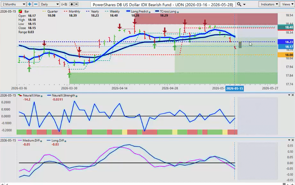The height and width of the screenshot is (185, 295).
Task: Select the Medium.Diff legend label
Action: point(31,140)
